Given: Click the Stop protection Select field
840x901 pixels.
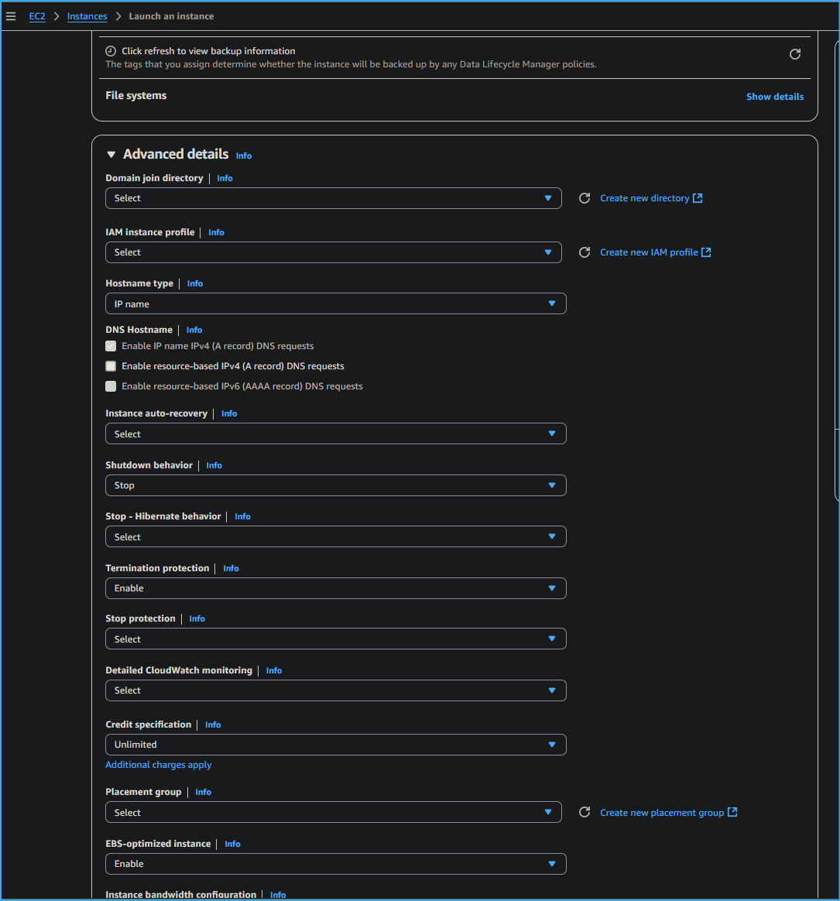Looking at the screenshot, I should click(335, 639).
